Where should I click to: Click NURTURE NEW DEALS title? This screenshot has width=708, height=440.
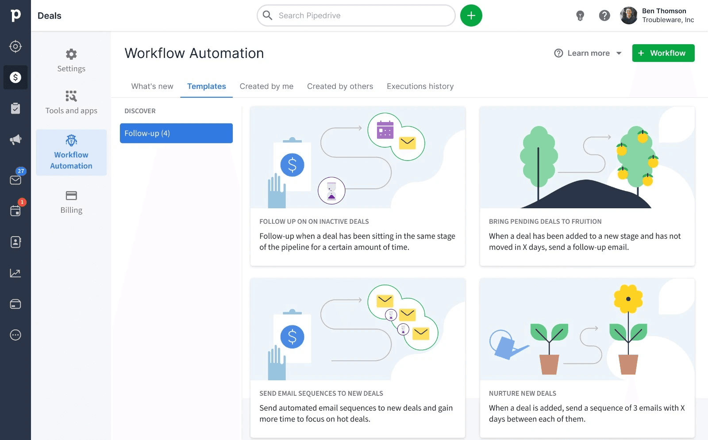[x=523, y=394]
